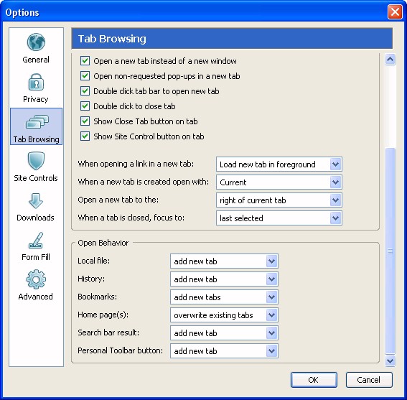Select the Advanced gear icon
Screen dimensions: 407x400
[36, 279]
